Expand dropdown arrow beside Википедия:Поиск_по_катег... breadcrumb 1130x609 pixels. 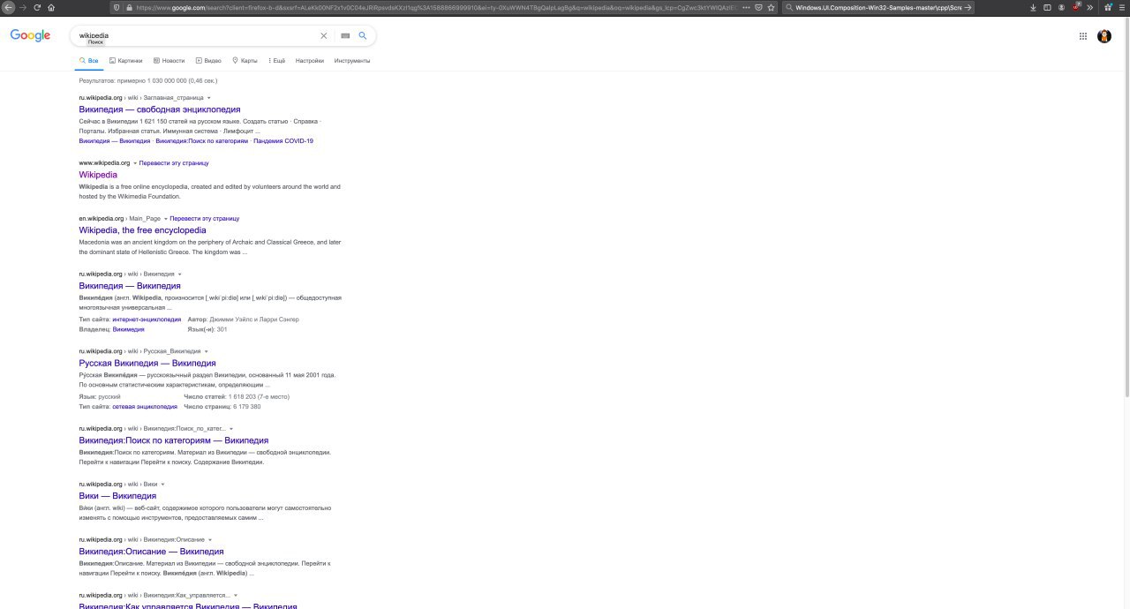[231, 429]
